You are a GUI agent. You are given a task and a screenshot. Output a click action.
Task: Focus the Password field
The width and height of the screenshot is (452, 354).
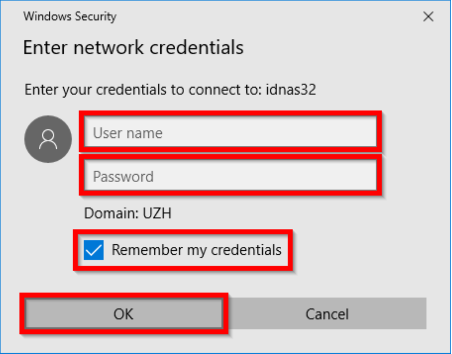pyautogui.click(x=230, y=176)
